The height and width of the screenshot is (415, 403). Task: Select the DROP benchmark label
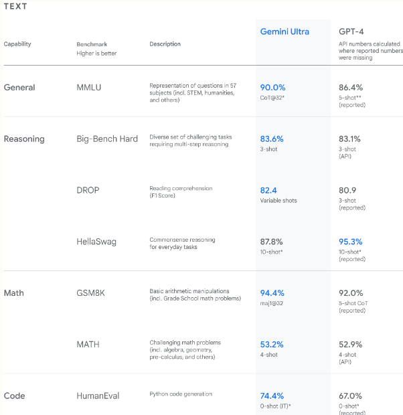tap(88, 190)
